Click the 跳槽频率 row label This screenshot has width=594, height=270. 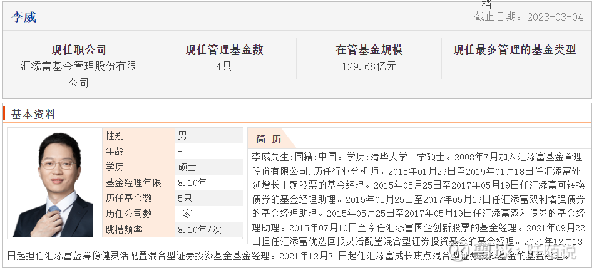tap(124, 230)
